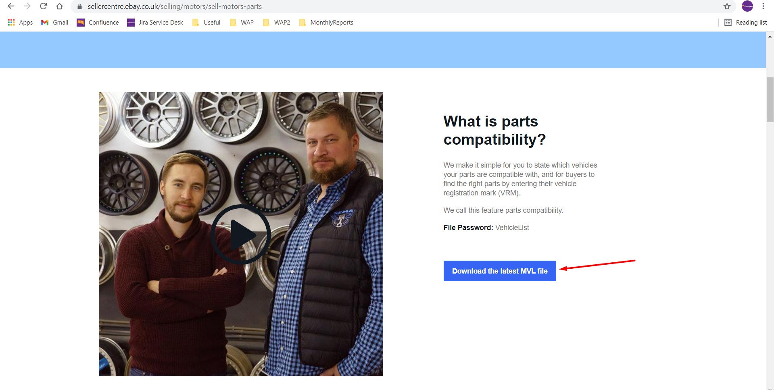774x390 pixels.
Task: Open the Jira Service Desk bookmark
Action: pos(155,23)
